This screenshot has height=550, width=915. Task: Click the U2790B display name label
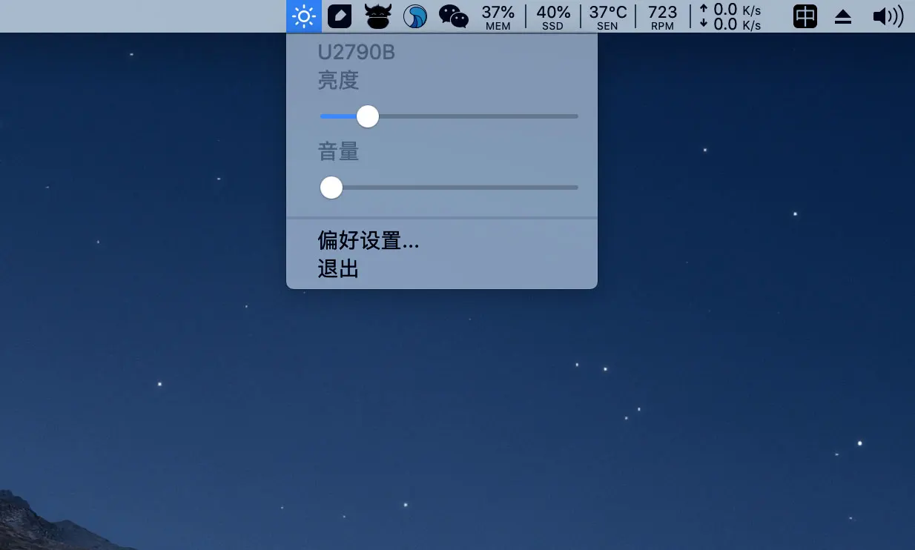356,53
